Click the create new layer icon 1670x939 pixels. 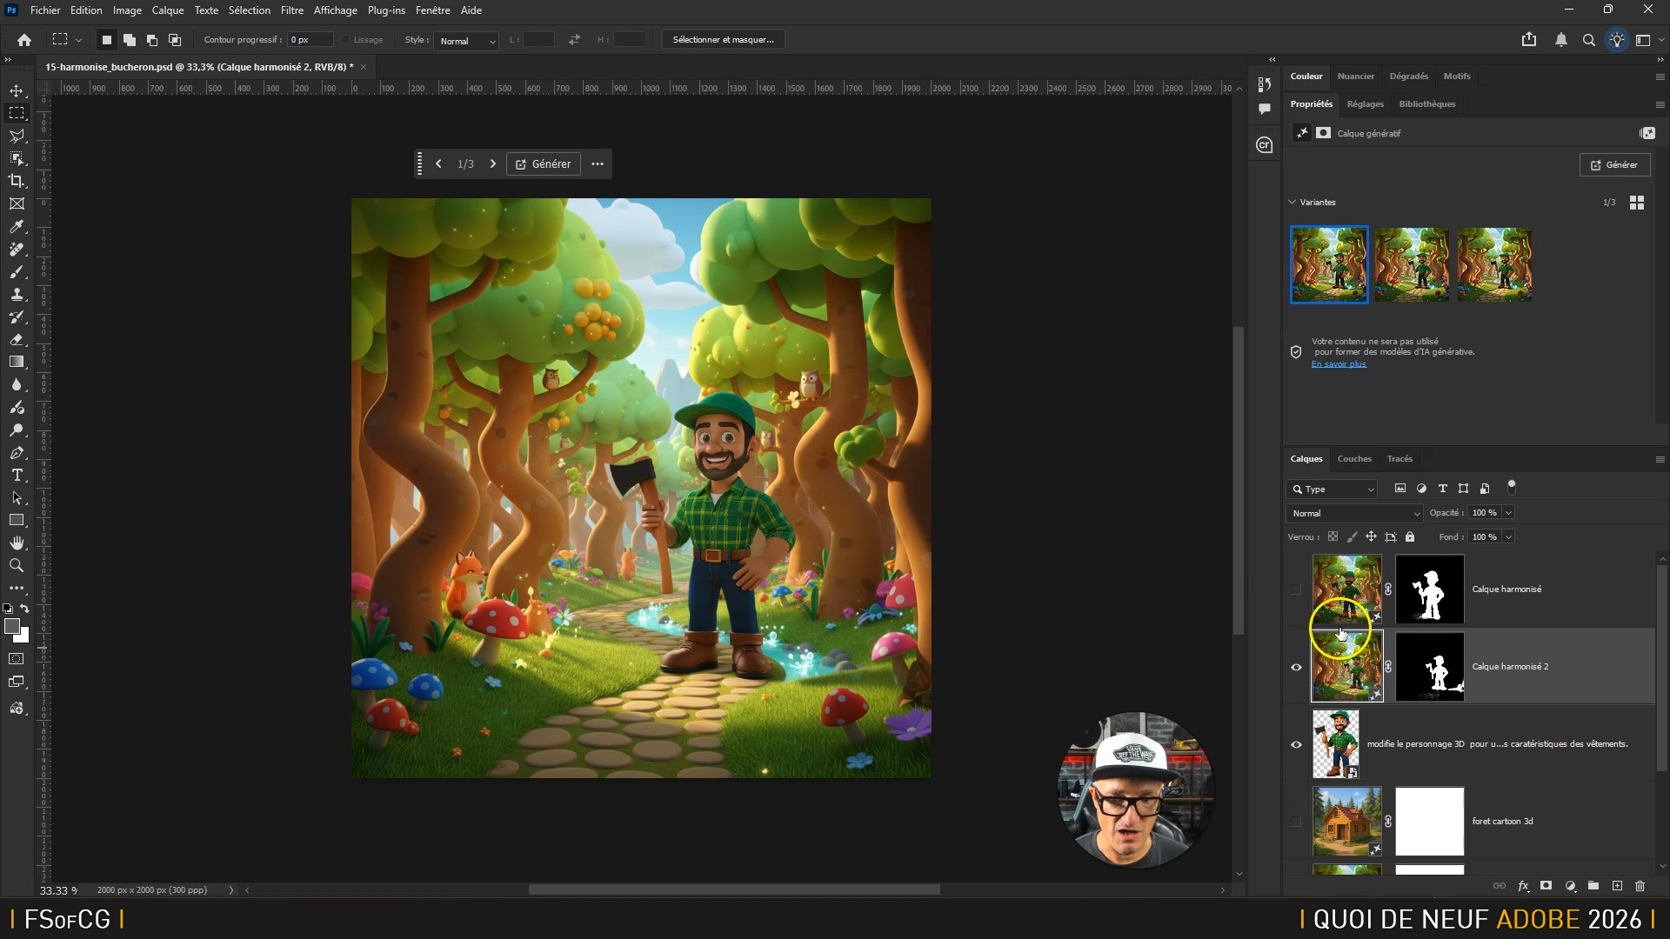1617,886
